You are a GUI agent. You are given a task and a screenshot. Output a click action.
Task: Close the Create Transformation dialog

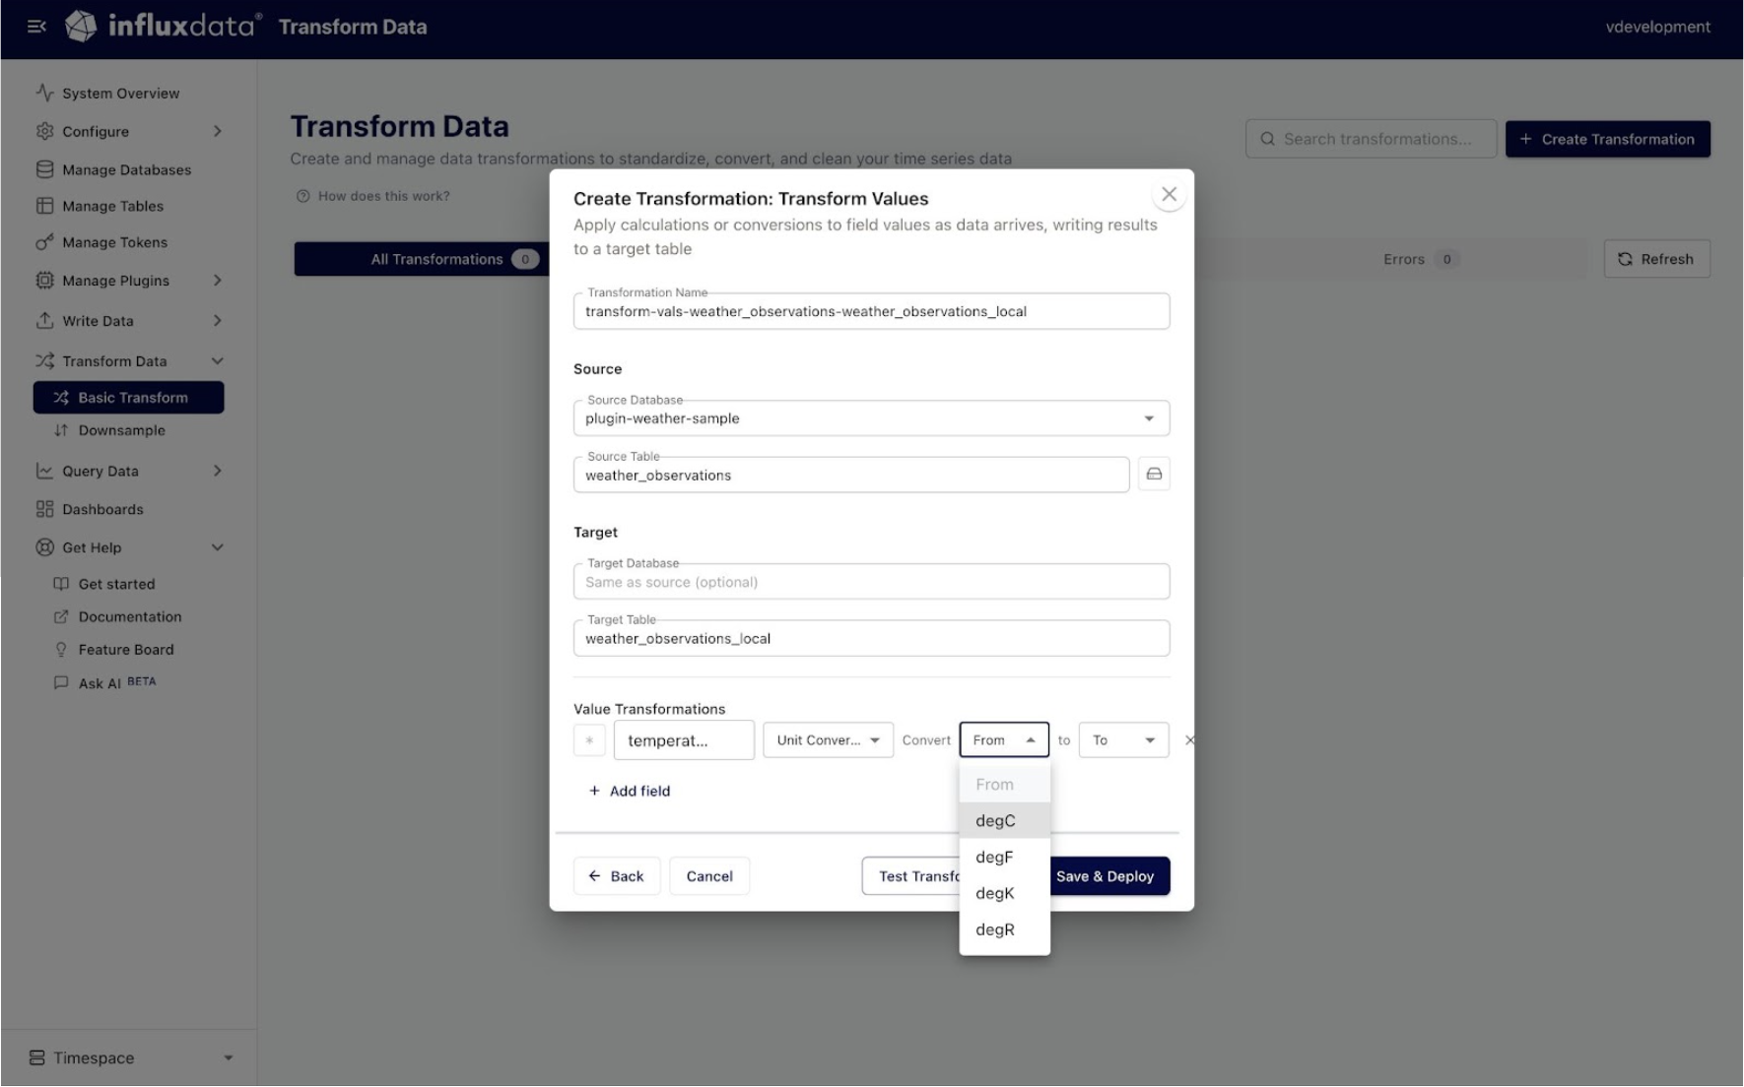[x=1169, y=195]
